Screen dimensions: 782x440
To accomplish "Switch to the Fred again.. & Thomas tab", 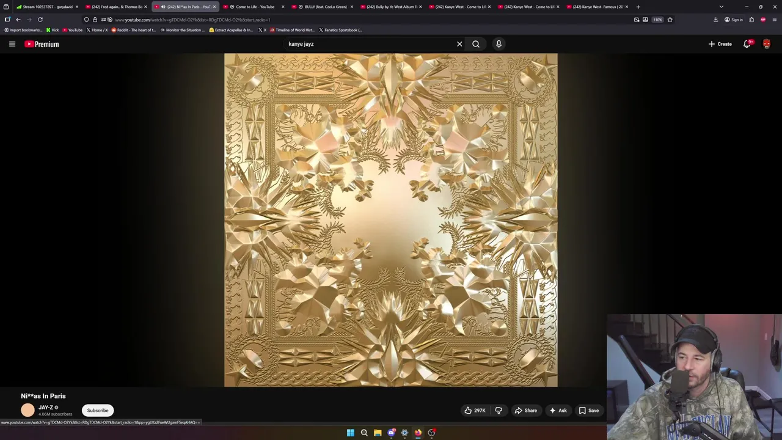I will click(117, 7).
